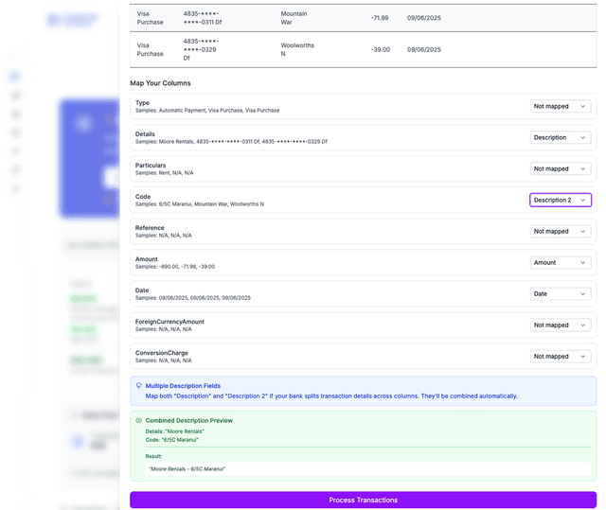Image resolution: width=606 pixels, height=510 pixels.
Task: Select the 09/06/2025 date in the Woolworths row
Action: (423, 49)
